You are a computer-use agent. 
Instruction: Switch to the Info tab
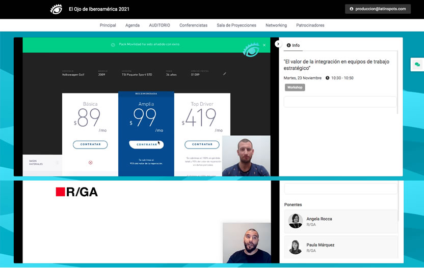point(293,45)
